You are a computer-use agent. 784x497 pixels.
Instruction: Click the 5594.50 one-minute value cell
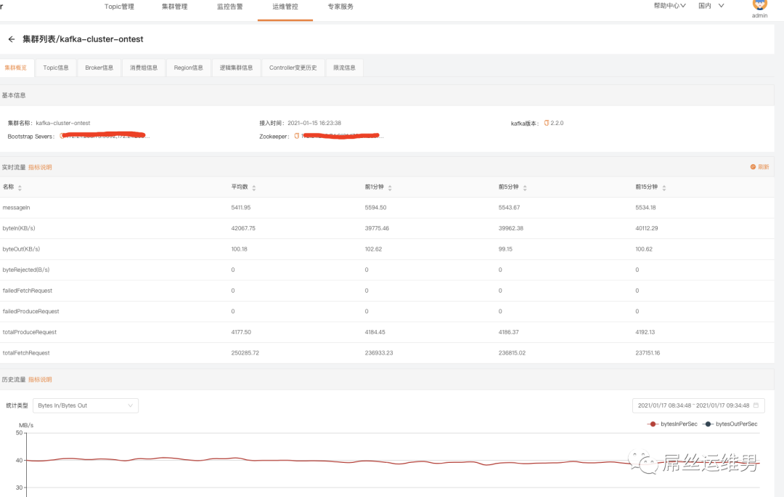click(x=375, y=207)
